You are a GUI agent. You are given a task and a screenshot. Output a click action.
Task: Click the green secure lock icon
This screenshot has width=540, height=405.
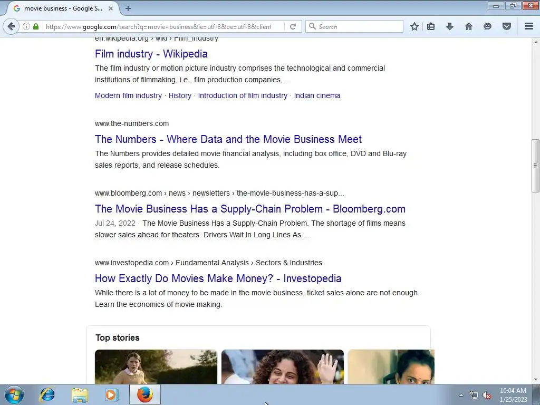pyautogui.click(x=36, y=26)
